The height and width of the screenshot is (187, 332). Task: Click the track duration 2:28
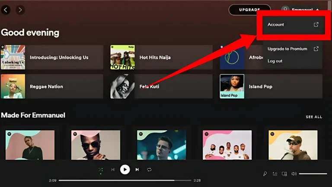[x=197, y=181]
